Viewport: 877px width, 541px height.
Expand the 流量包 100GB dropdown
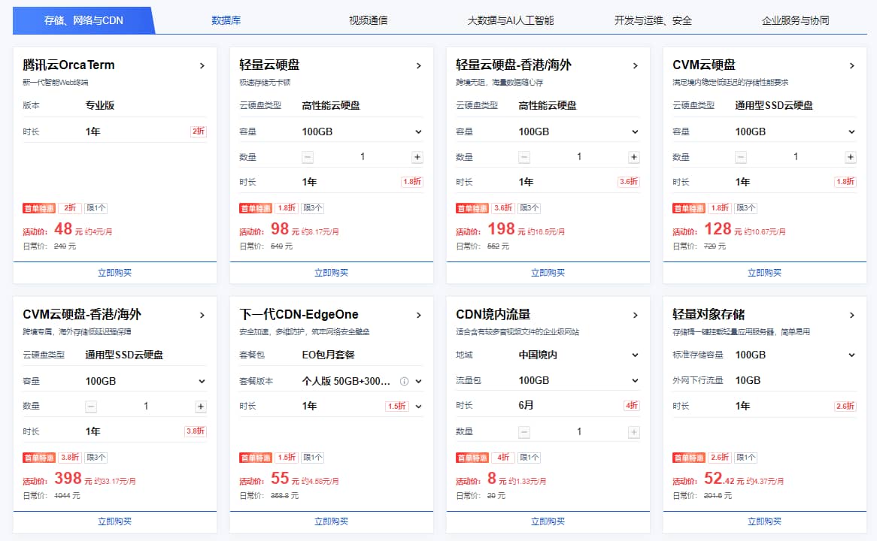click(635, 381)
